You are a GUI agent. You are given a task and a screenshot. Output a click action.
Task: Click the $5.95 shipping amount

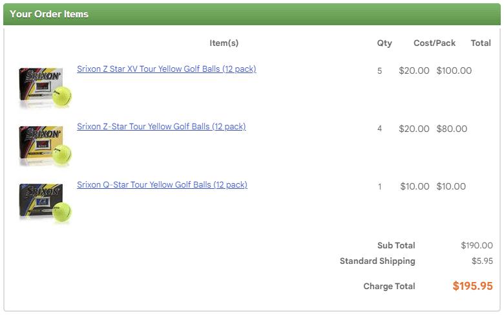(482, 261)
